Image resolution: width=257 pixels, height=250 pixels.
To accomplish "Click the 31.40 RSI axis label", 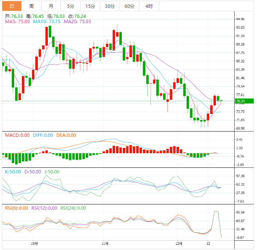I will point(240,229).
